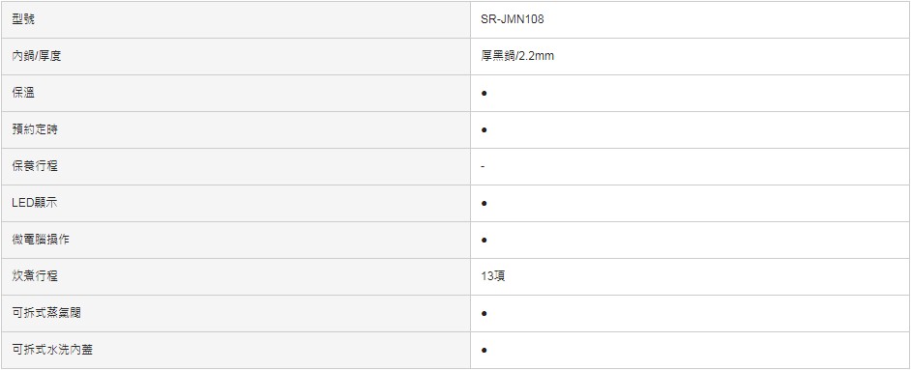
Task: Click the 預約定時 row label
Action: coord(35,129)
